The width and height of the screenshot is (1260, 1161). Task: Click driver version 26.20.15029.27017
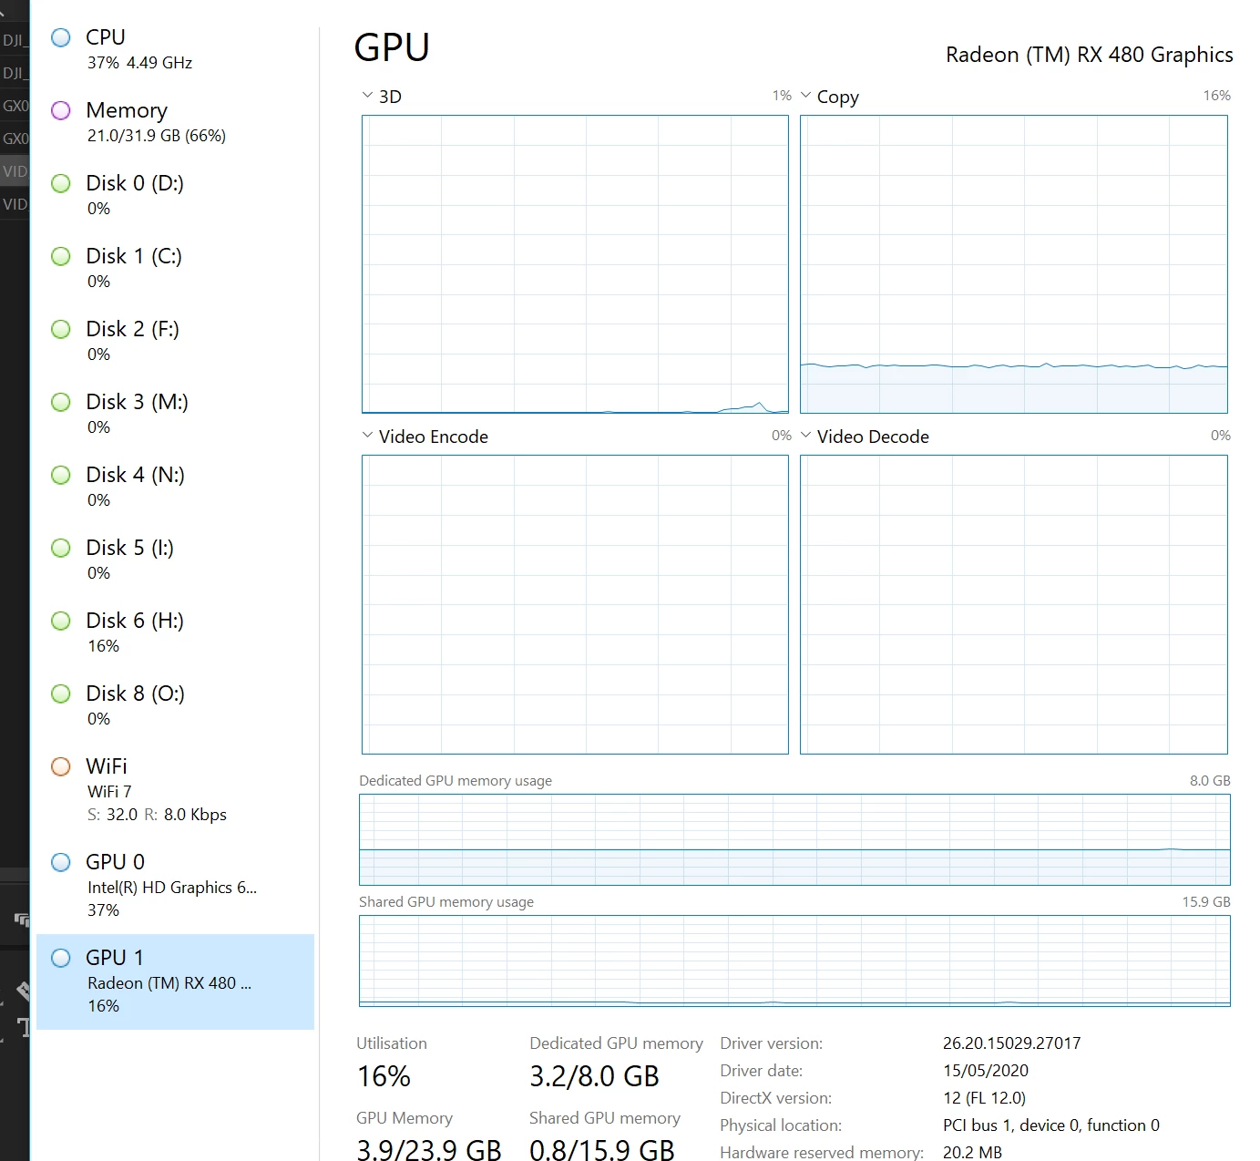pyautogui.click(x=1011, y=1043)
